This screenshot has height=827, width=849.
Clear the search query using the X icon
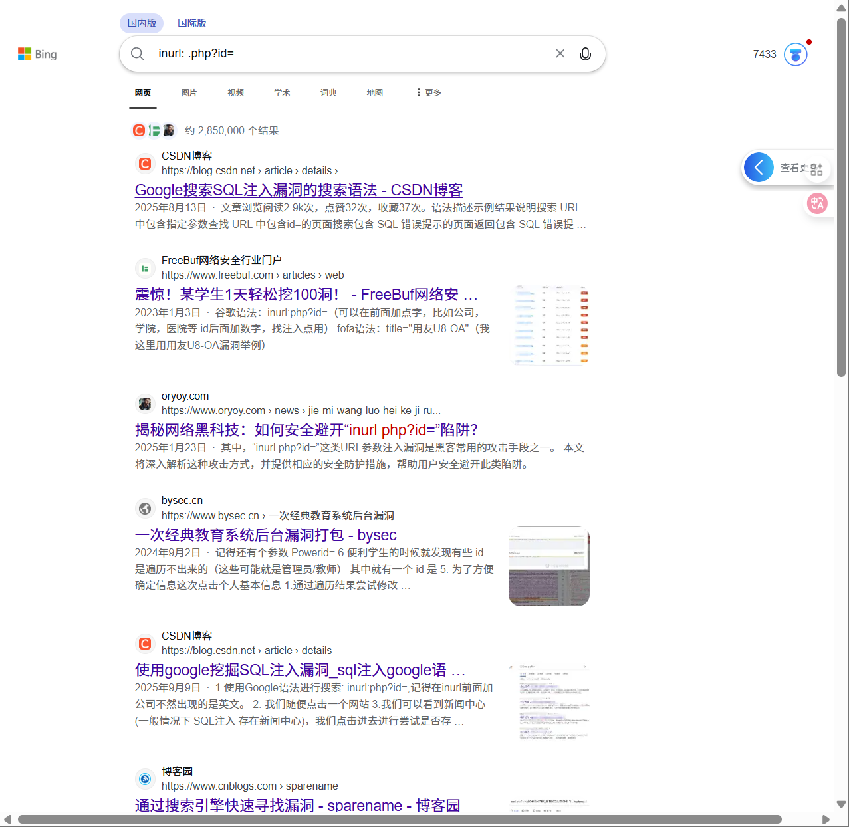click(560, 53)
